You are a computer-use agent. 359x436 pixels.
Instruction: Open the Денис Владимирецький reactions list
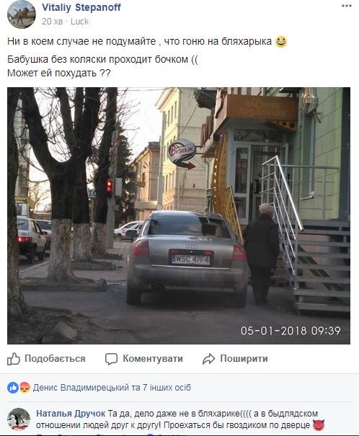112,387
